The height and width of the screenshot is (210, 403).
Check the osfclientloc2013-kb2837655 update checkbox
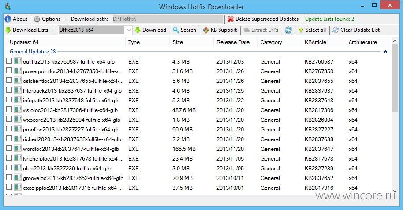pyautogui.click(x=9, y=80)
